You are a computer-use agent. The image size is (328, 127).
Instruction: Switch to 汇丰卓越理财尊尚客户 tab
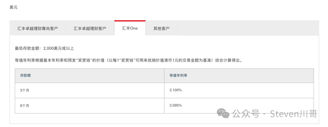pos(38,28)
